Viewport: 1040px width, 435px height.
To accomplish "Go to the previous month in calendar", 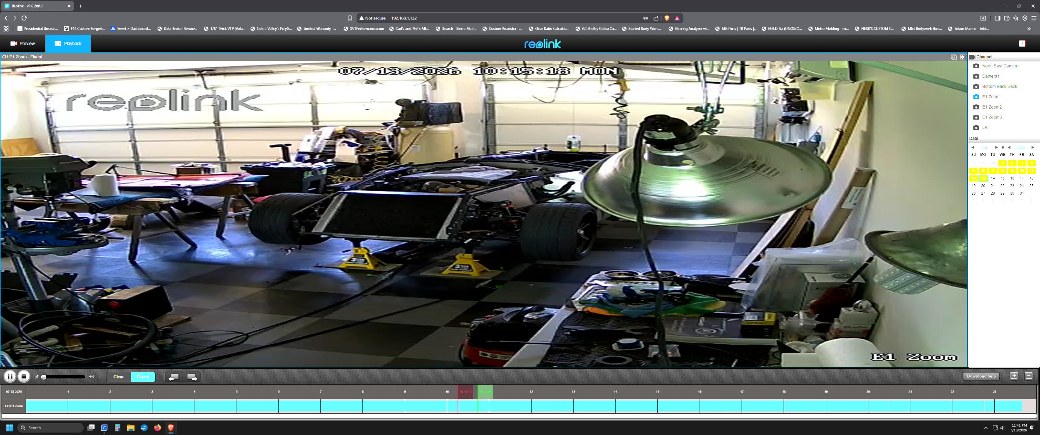I will point(973,147).
